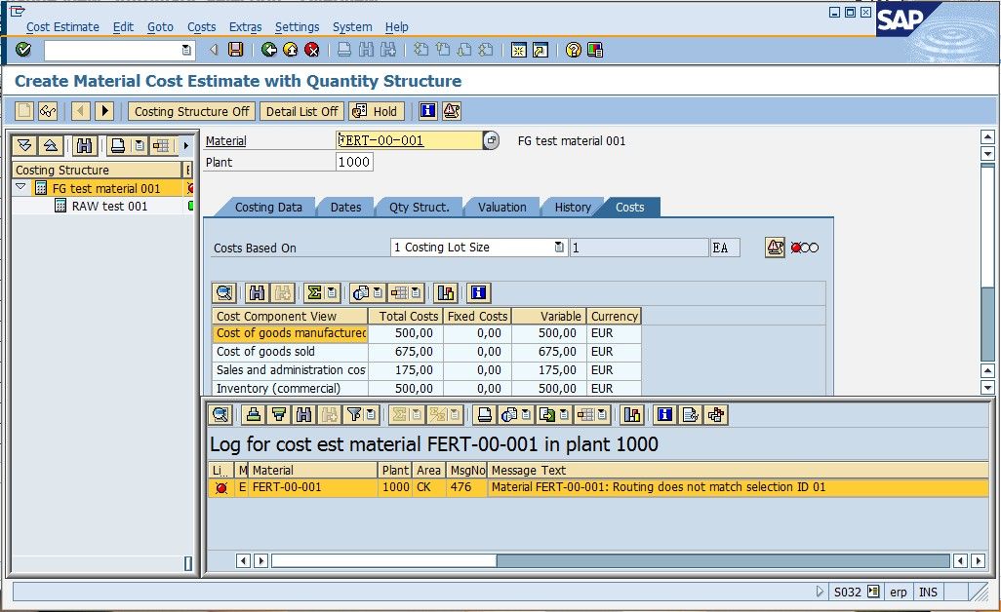This screenshot has width=1001, height=612.
Task: Switch to the Costing Data tab
Action: pyautogui.click(x=268, y=208)
